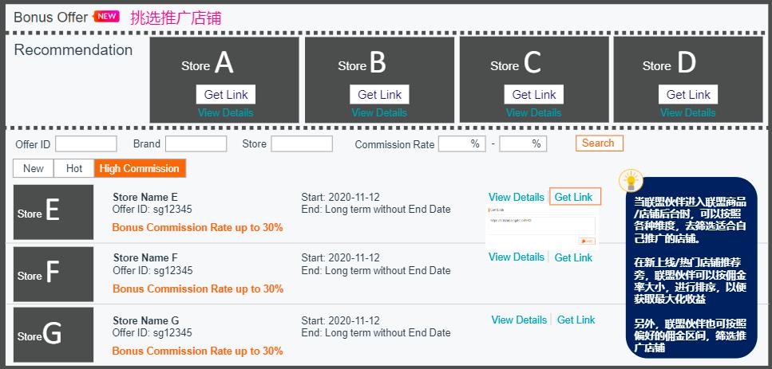Click the Store filter input box

[x=302, y=144]
